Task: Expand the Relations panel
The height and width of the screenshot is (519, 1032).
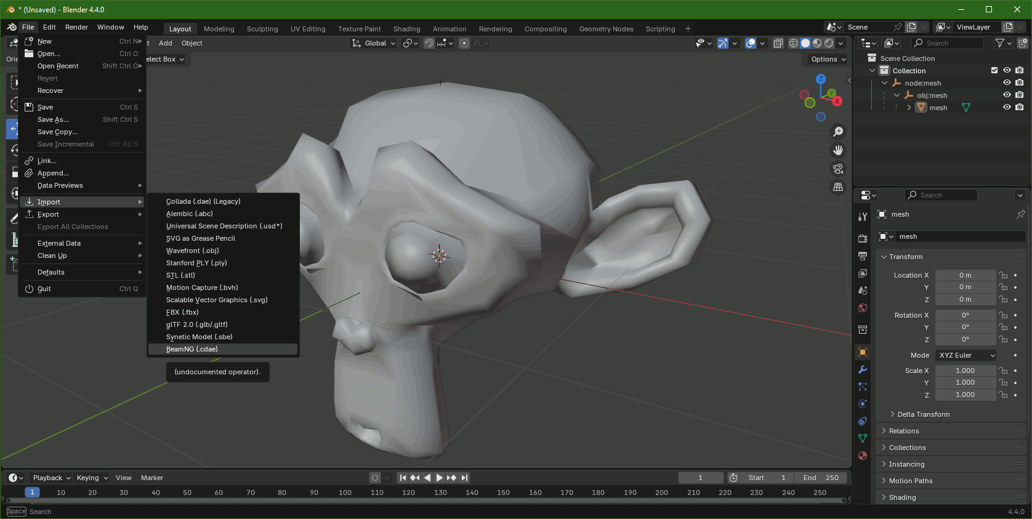Action: point(904,431)
